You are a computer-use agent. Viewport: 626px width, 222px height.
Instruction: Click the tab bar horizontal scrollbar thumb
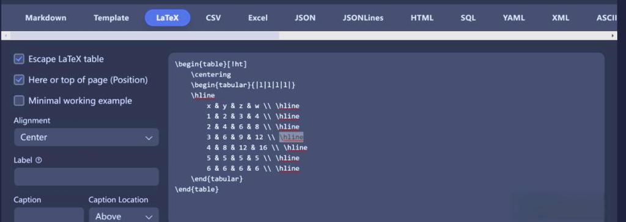tap(144, 35)
